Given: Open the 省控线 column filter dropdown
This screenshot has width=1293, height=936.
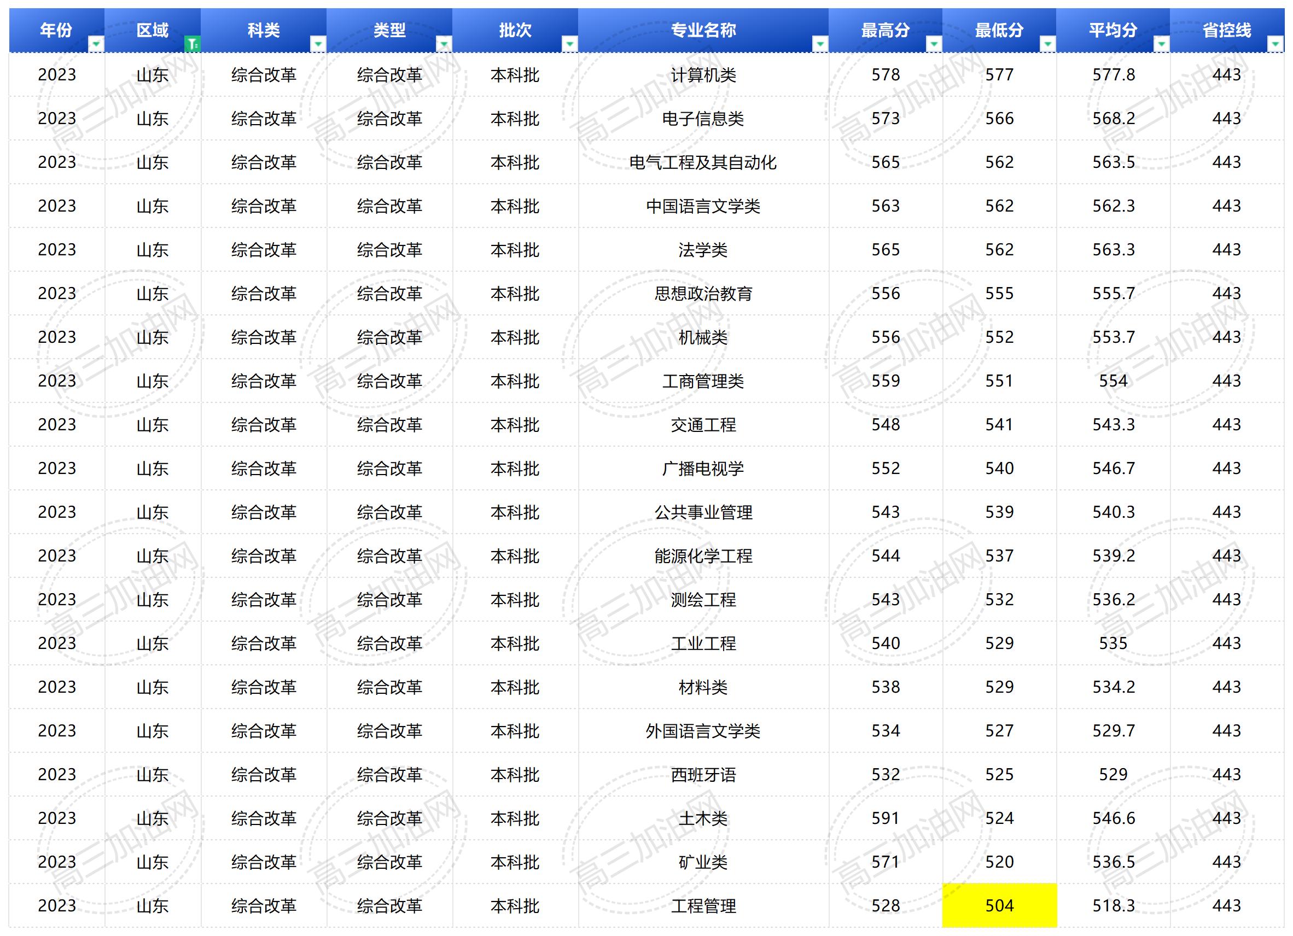Looking at the screenshot, I should [1275, 44].
